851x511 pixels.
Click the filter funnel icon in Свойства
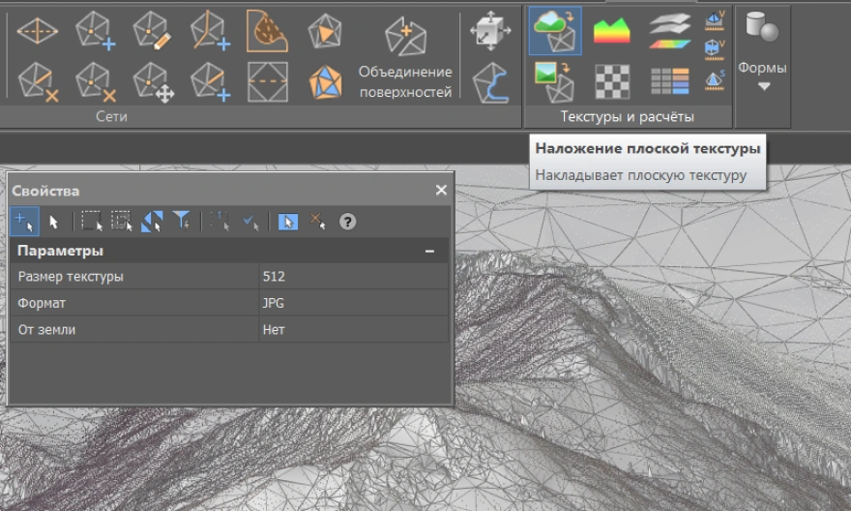(181, 222)
